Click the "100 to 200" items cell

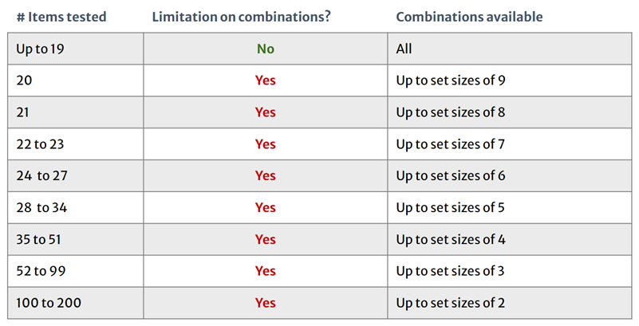pos(48,303)
